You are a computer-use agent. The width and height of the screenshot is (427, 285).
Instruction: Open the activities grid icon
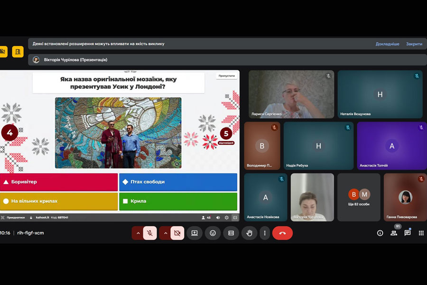coord(421,233)
